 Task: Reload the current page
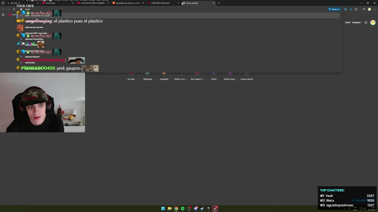pos(14,9)
